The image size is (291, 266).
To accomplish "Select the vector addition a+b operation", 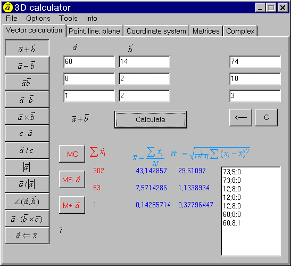I will click(x=27, y=48).
